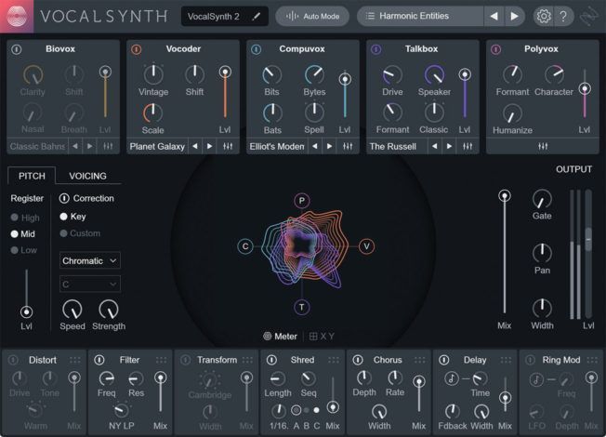Open Talkbox advanced settings sliders icon
The image size is (606, 437).
tap(468, 146)
